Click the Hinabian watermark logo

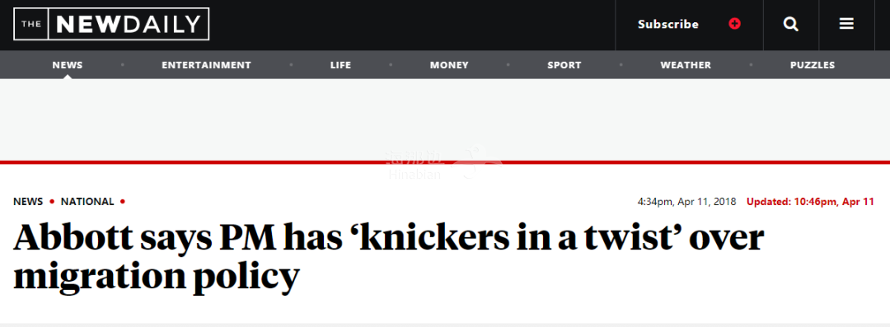point(443,163)
